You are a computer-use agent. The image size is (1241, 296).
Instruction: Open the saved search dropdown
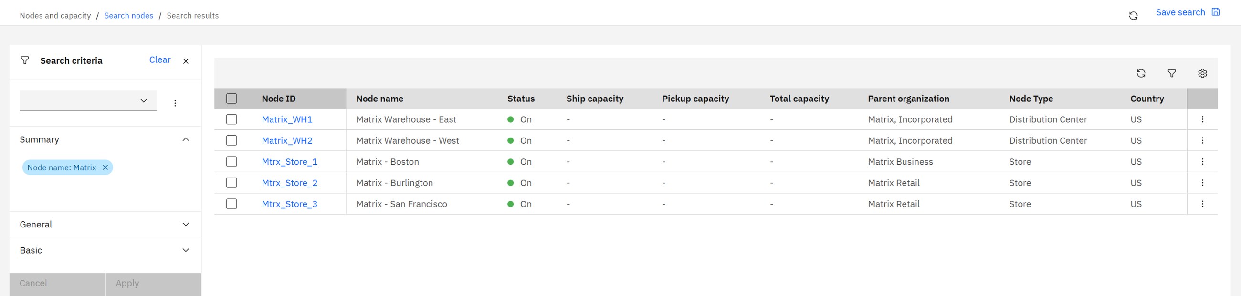88,100
